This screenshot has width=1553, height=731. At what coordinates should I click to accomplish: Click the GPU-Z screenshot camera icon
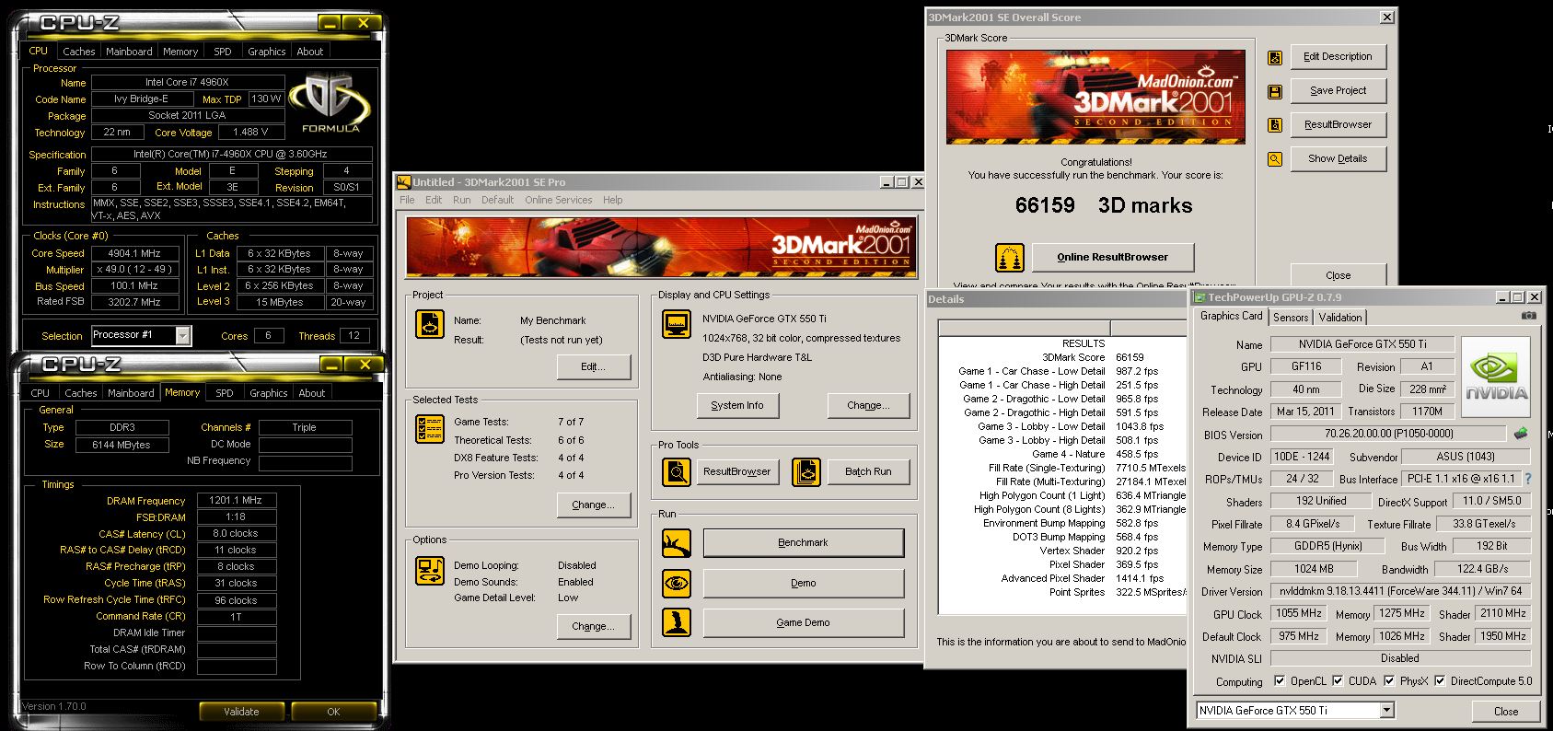click(1529, 316)
